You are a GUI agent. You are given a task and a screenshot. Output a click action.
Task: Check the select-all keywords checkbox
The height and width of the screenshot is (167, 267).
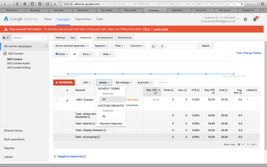pyautogui.click(x=58, y=90)
